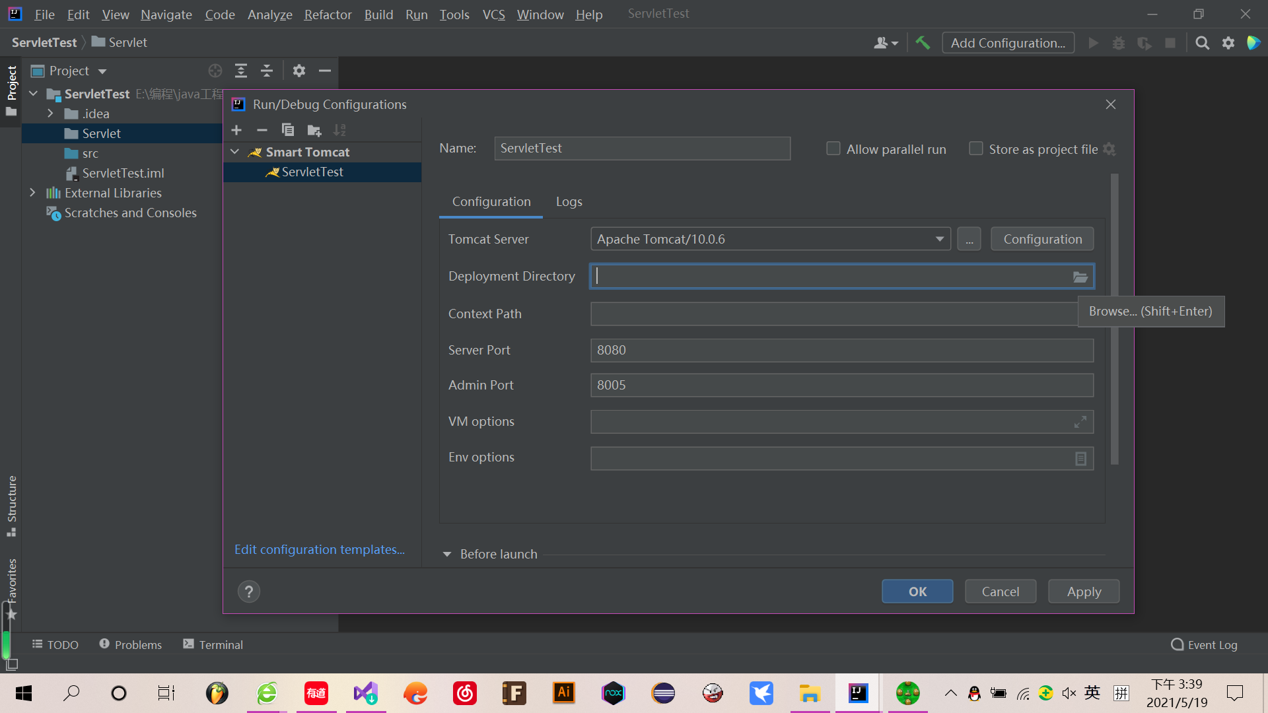Screen dimensions: 1268x713
Task: Start debugging with the bug icon
Action: coord(1119,42)
